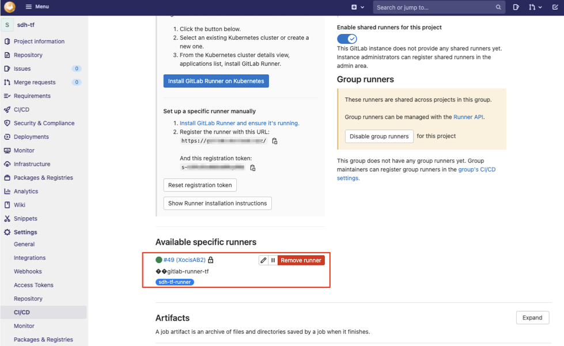The image size is (564, 346).
Task: Click the Monitor sidebar icon
Action: tap(7, 150)
